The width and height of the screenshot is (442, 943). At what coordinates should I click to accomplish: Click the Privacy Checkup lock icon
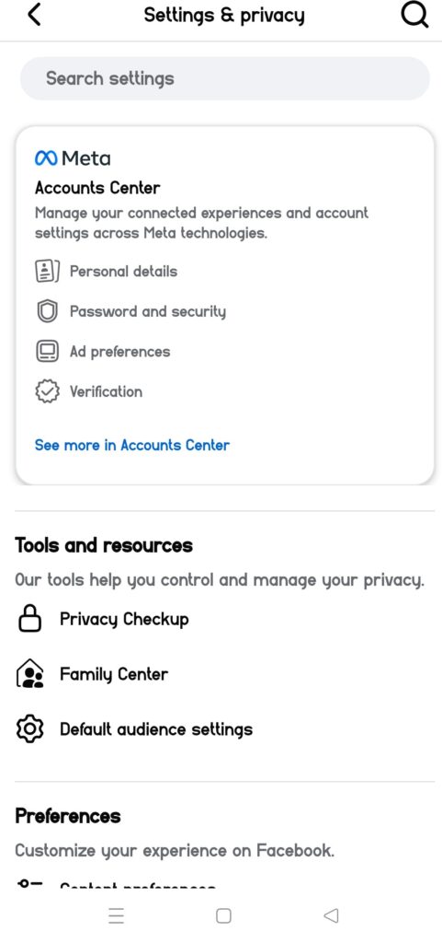click(29, 619)
